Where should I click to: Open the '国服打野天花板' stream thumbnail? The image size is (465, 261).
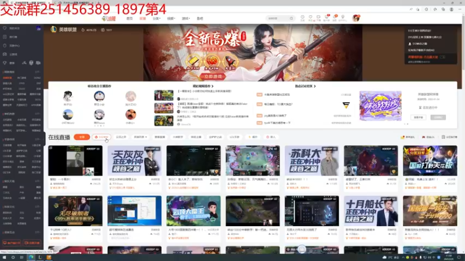(430, 161)
